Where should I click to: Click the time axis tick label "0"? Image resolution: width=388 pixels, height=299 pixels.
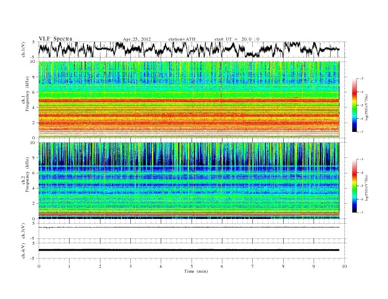[39, 266]
